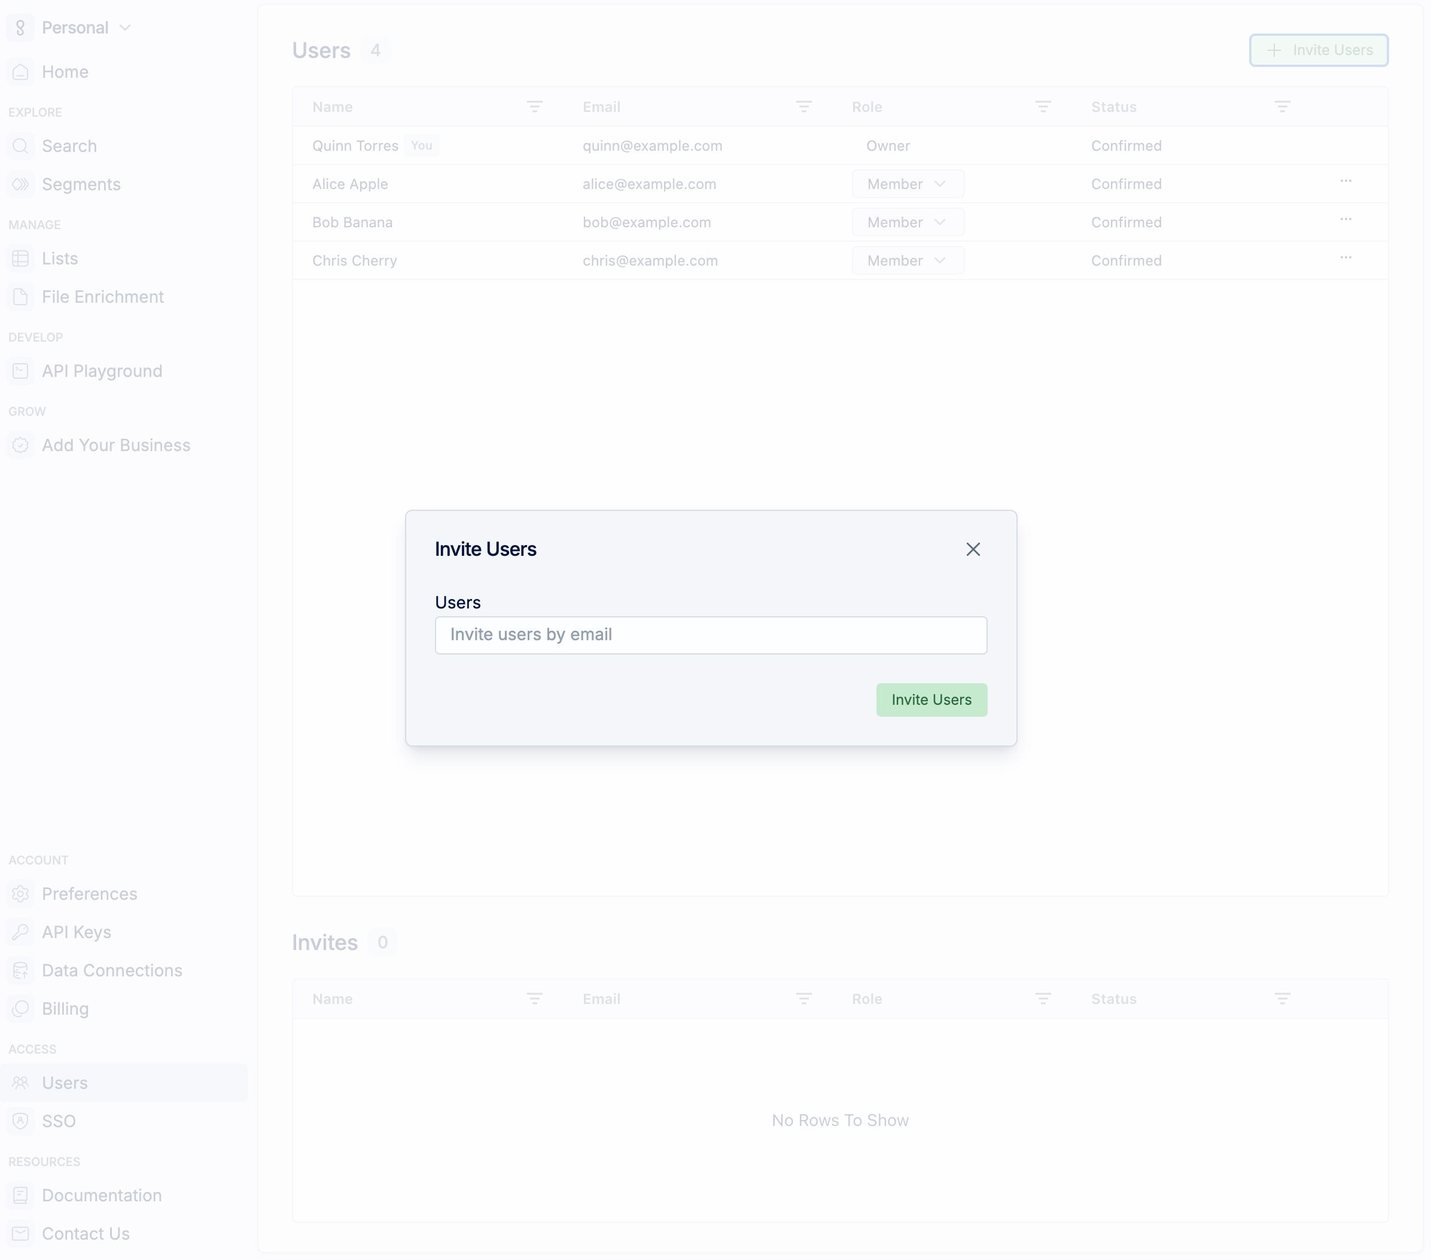Navigate to Home in the sidebar

pyautogui.click(x=65, y=72)
